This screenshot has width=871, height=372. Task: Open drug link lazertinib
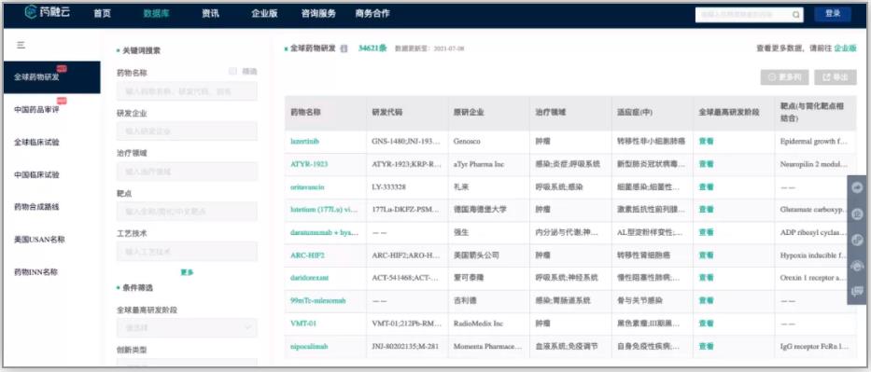tap(304, 142)
